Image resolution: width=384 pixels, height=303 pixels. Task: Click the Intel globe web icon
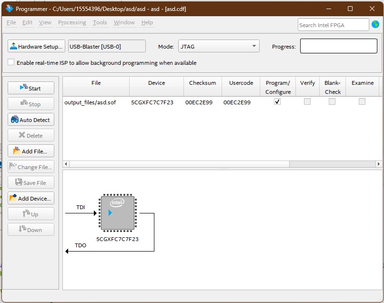tap(375, 24)
